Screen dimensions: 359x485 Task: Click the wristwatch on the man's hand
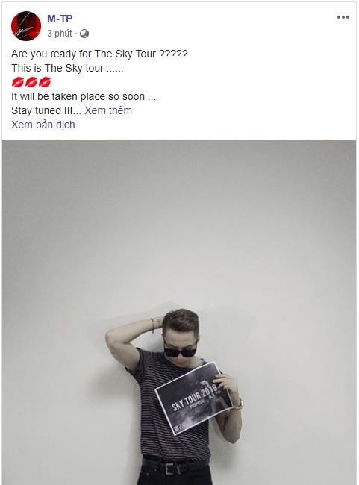pyautogui.click(x=238, y=404)
